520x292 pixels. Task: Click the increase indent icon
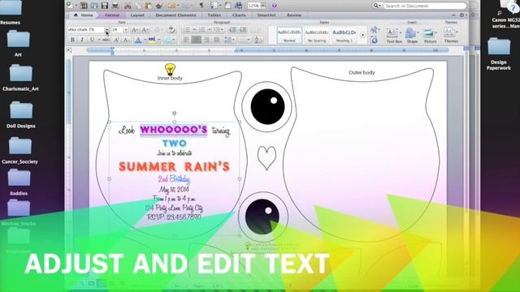click(x=243, y=30)
